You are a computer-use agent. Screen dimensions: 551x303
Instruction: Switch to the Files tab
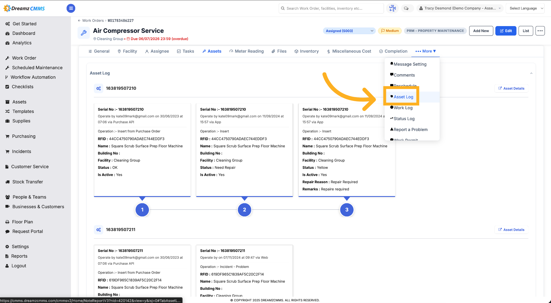click(x=279, y=51)
